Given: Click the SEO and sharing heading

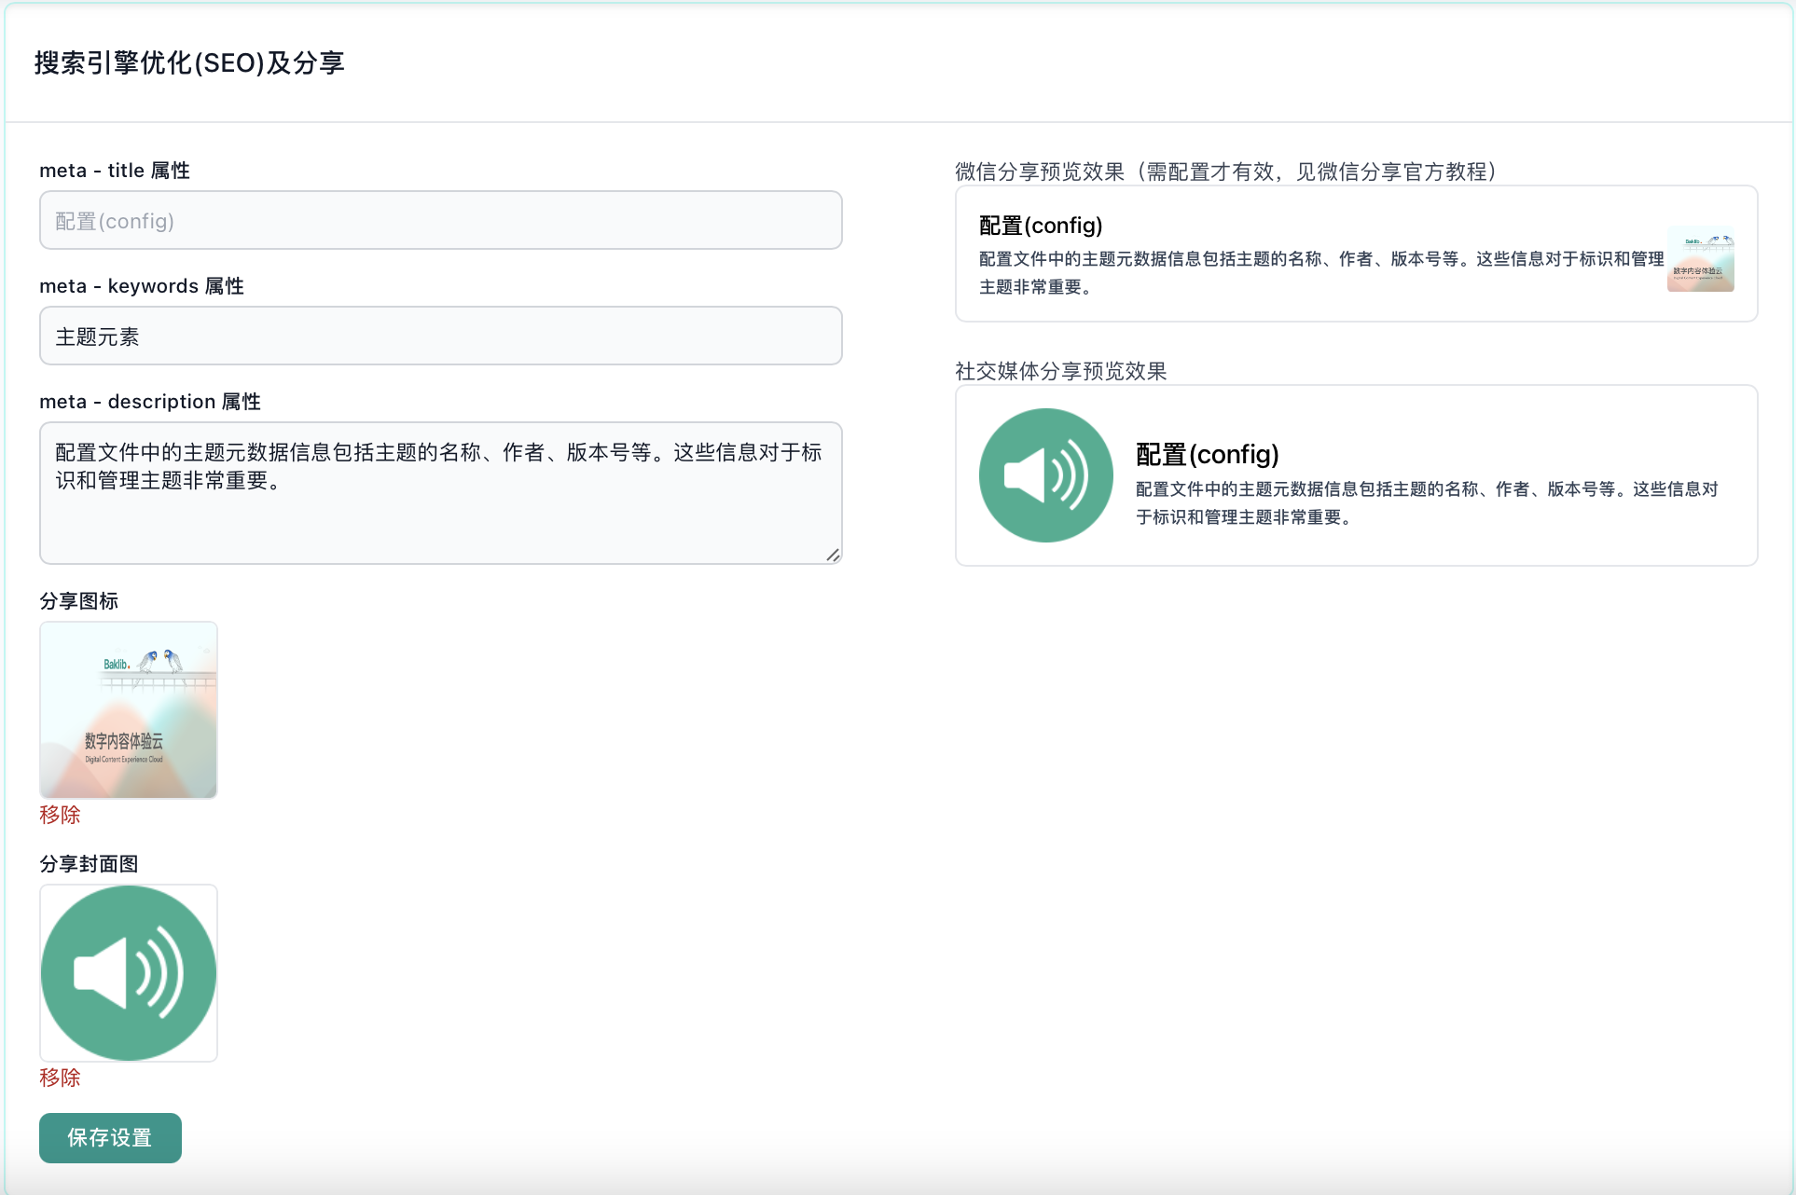Looking at the screenshot, I should coord(189,63).
